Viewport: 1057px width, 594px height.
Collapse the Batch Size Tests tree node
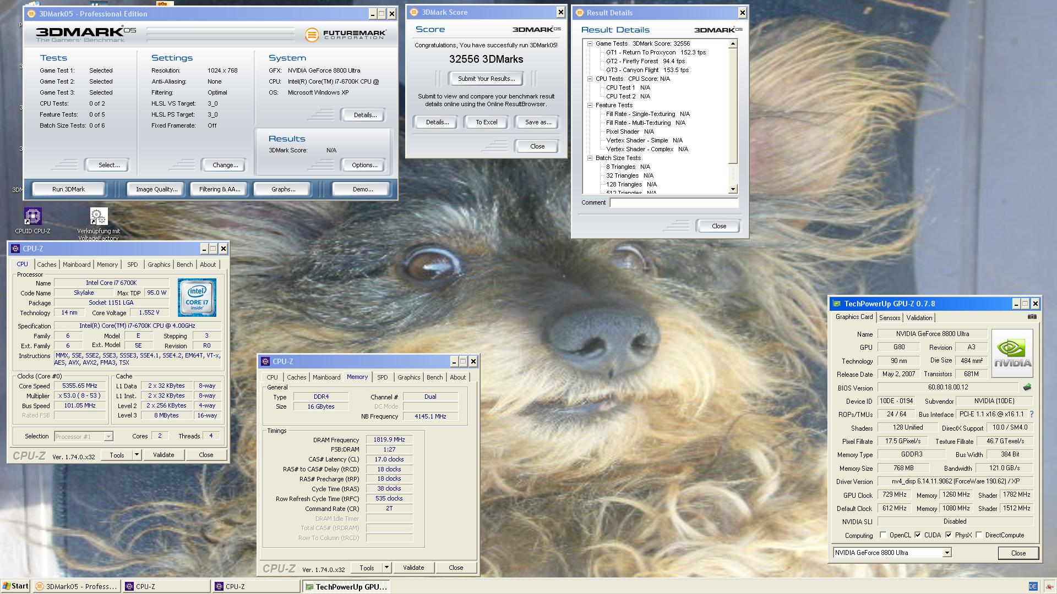[x=590, y=158]
